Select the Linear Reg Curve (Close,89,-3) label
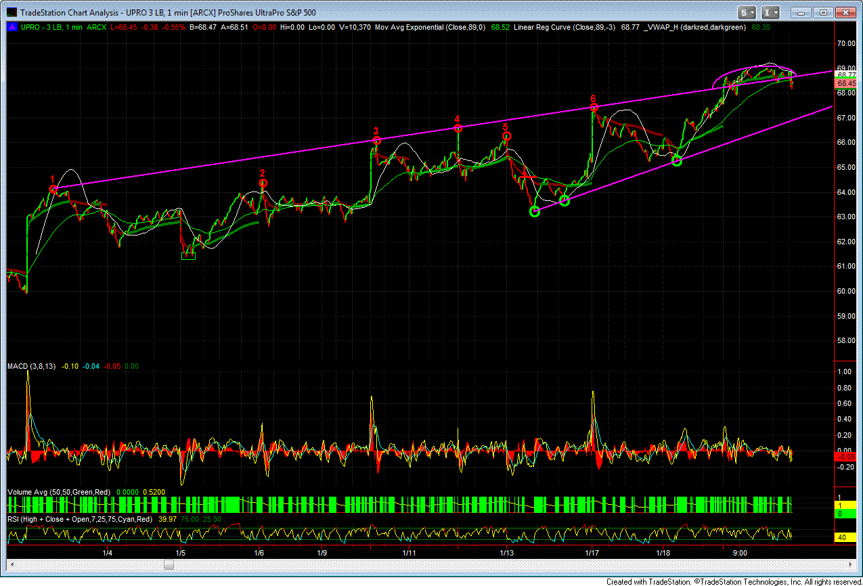Image resolution: width=863 pixels, height=586 pixels. [x=566, y=27]
